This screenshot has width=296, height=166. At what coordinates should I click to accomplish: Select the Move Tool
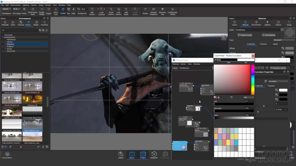(56, 11)
